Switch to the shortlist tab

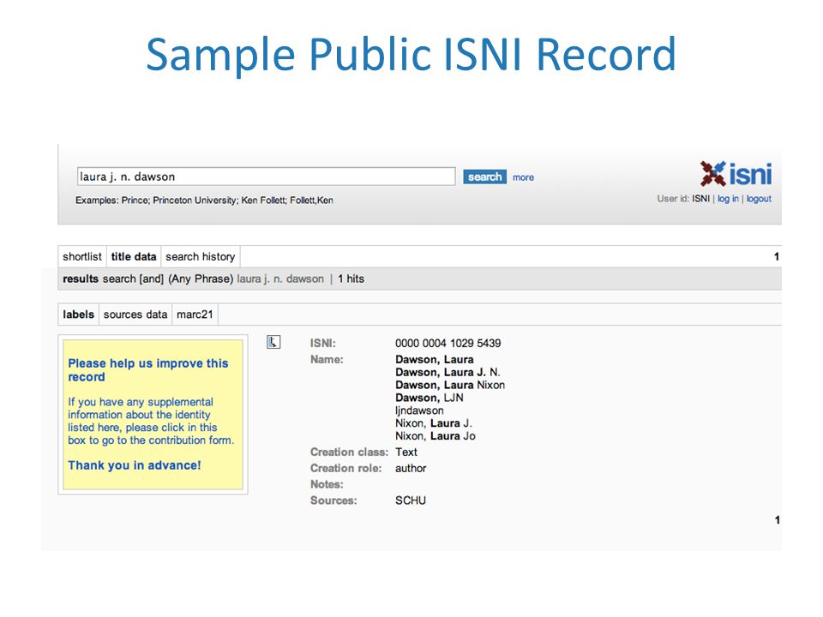[82, 256]
